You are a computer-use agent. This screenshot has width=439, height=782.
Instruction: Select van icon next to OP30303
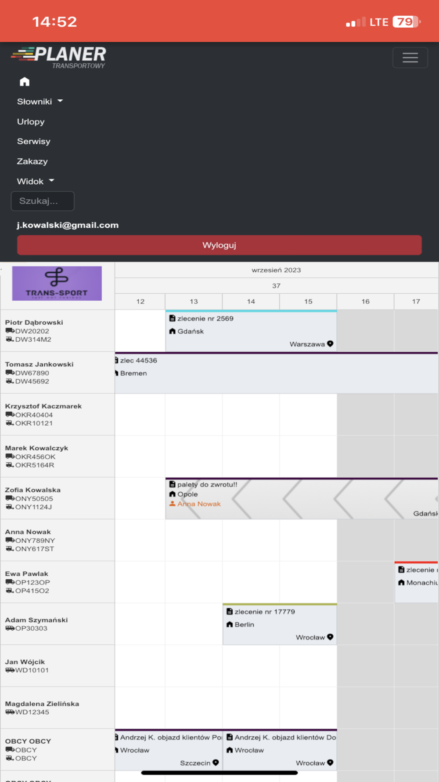point(10,628)
